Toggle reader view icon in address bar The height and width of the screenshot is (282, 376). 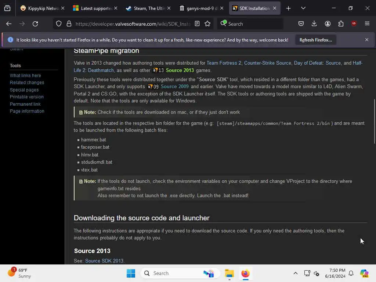[x=197, y=24]
